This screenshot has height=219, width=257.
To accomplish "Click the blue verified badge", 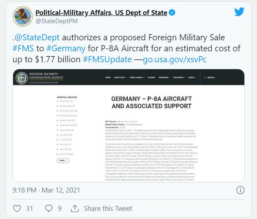I will tap(172, 13).
